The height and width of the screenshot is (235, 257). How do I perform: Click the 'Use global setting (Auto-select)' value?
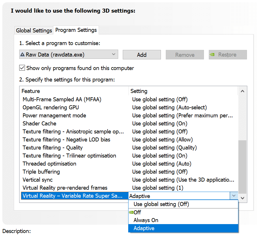170,107
